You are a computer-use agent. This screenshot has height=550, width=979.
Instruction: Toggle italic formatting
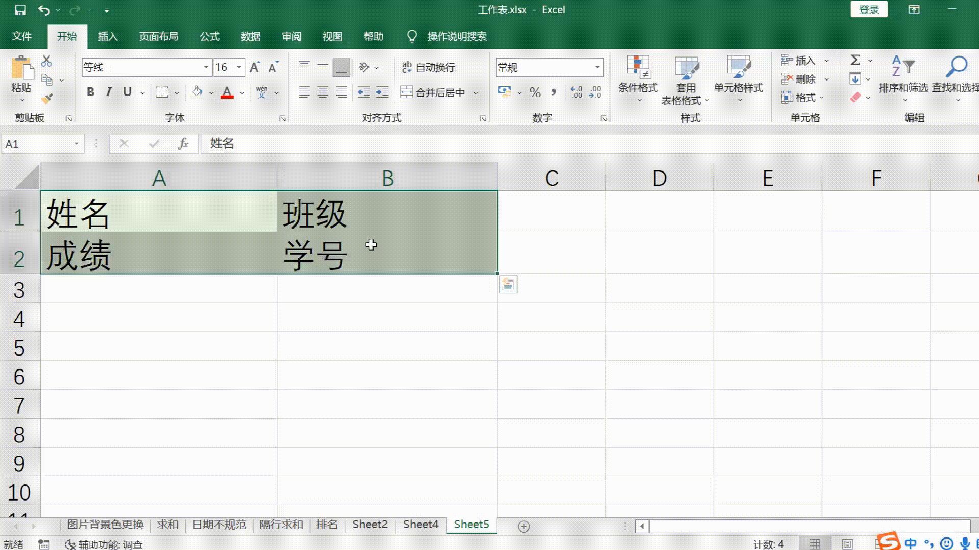108,92
